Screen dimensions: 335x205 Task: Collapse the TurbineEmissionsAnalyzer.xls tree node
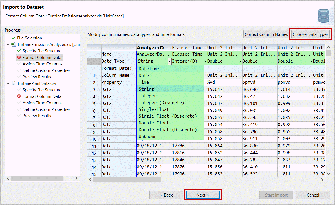point(8,45)
